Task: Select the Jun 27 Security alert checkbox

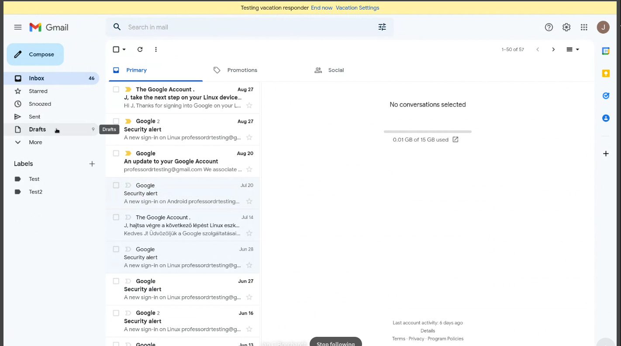Action: coord(116,281)
